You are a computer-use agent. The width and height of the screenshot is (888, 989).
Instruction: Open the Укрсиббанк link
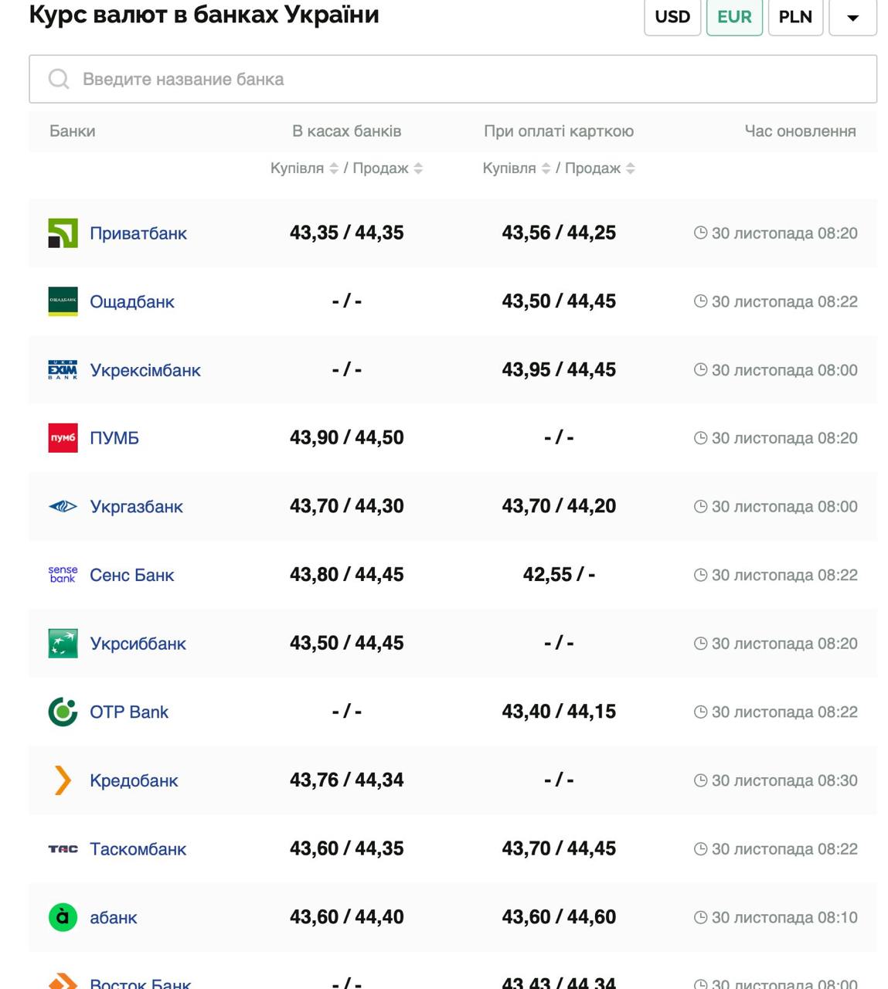(138, 644)
